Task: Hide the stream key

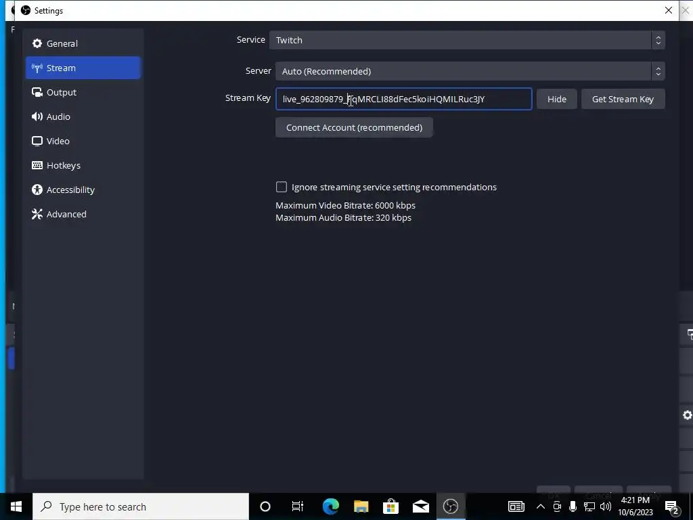Action: tap(556, 99)
